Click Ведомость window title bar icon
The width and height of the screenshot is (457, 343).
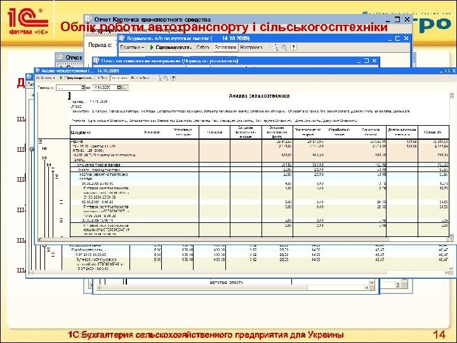[x=122, y=38]
